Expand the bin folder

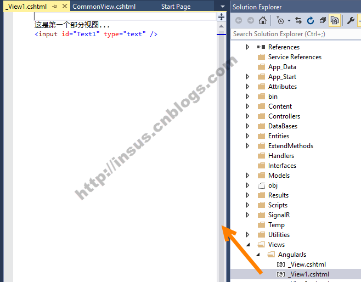click(x=247, y=96)
